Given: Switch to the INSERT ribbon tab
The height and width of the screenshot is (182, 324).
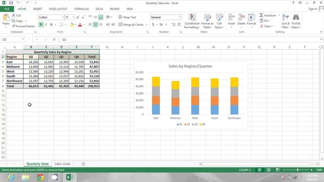Looking at the screenshot, I should pyautogui.click(x=37, y=9).
